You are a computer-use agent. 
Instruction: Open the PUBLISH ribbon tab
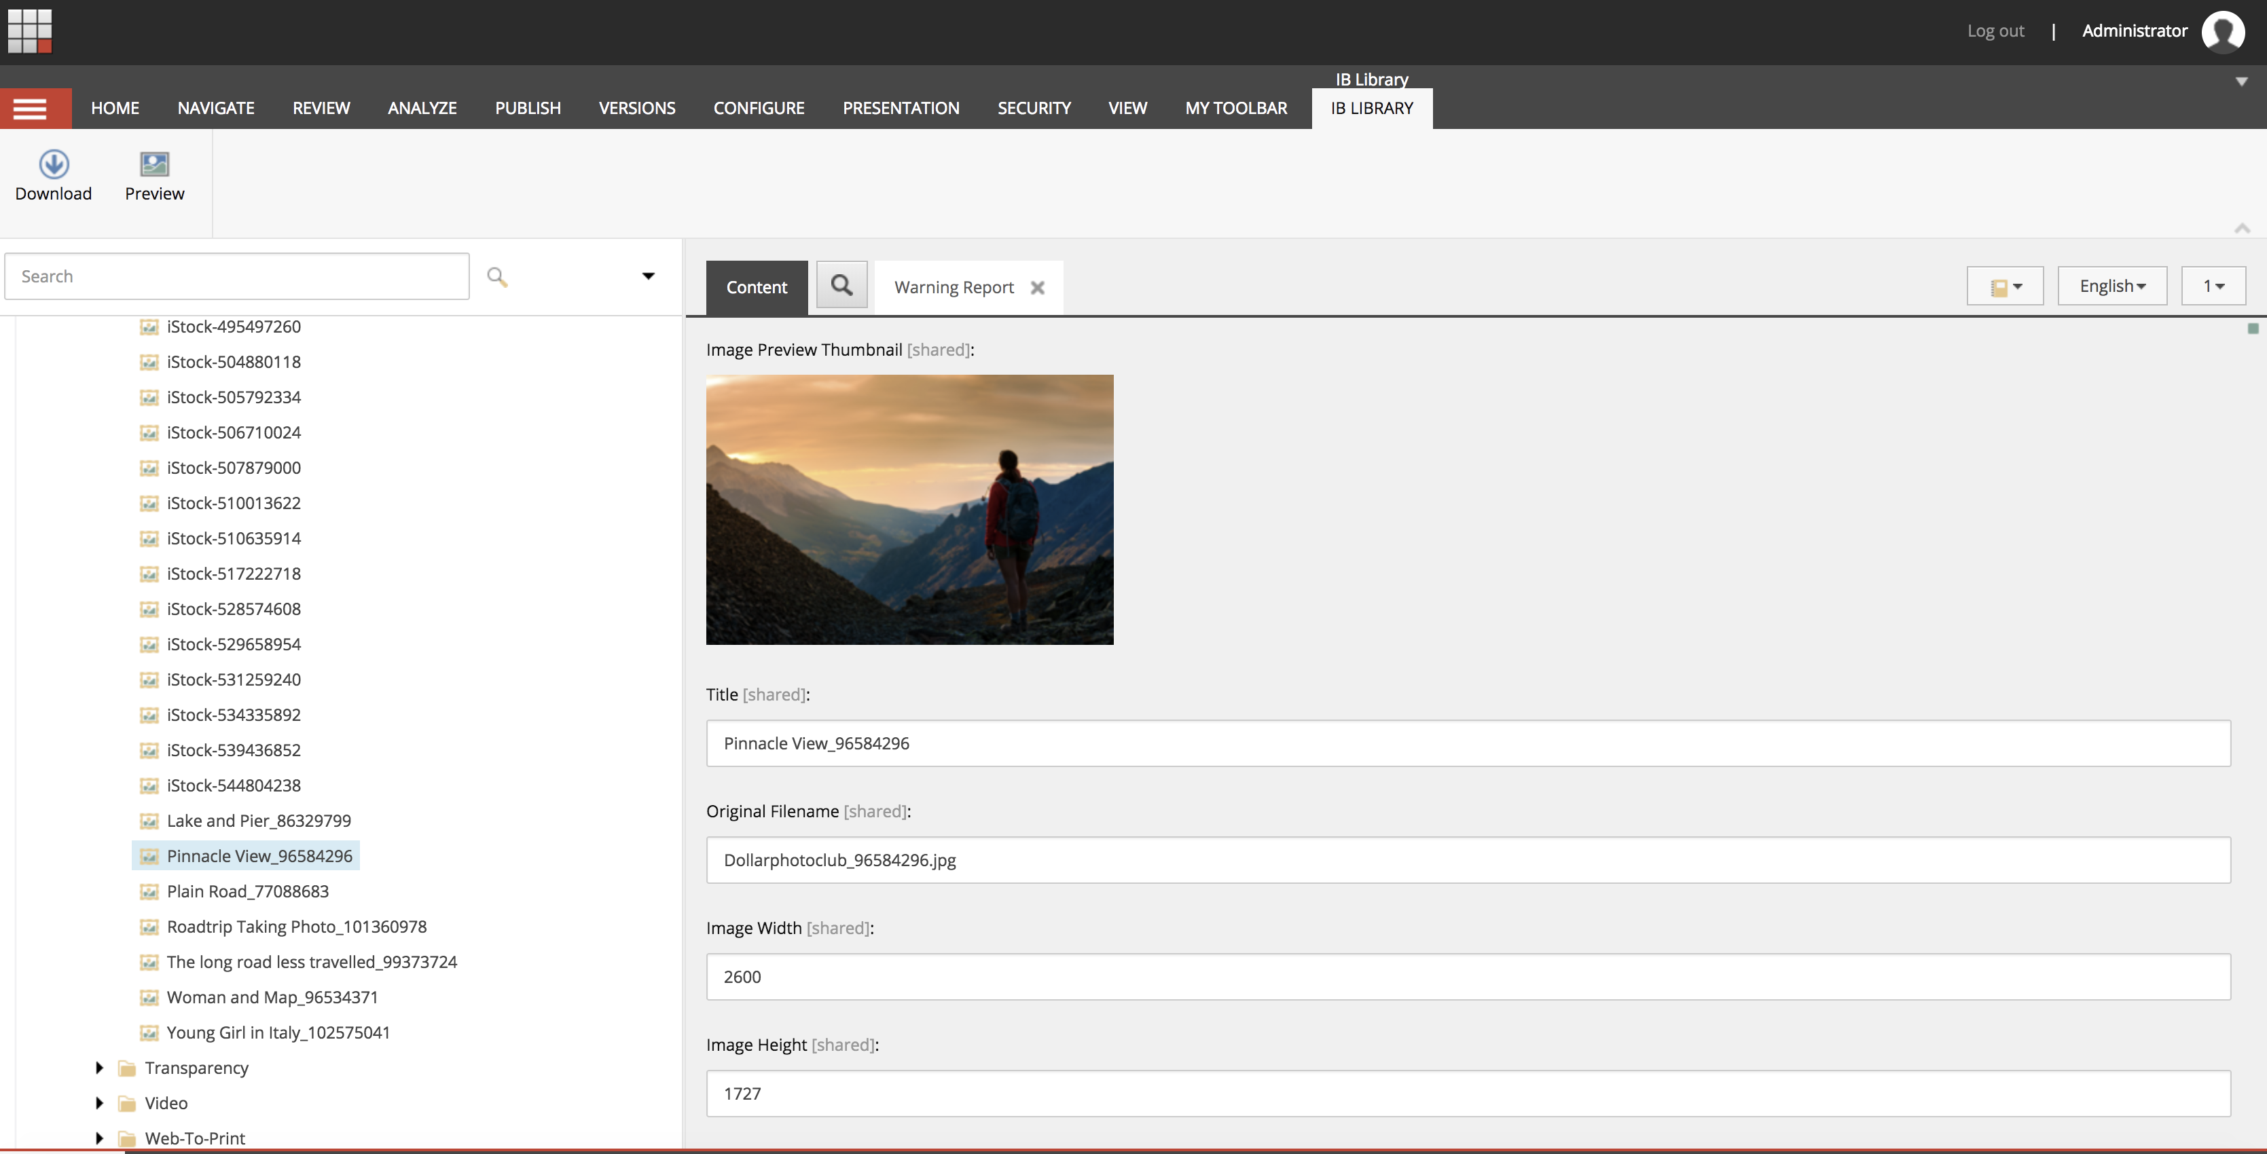coord(528,108)
